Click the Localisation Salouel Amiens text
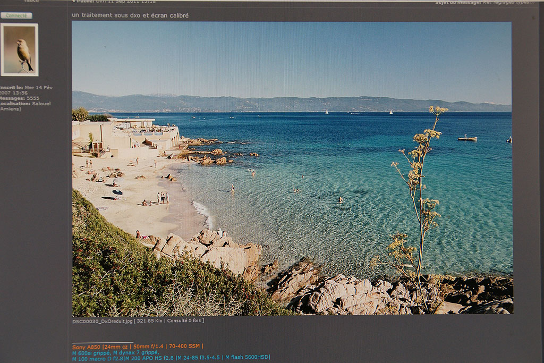The width and height of the screenshot is (544, 363). (x=25, y=106)
